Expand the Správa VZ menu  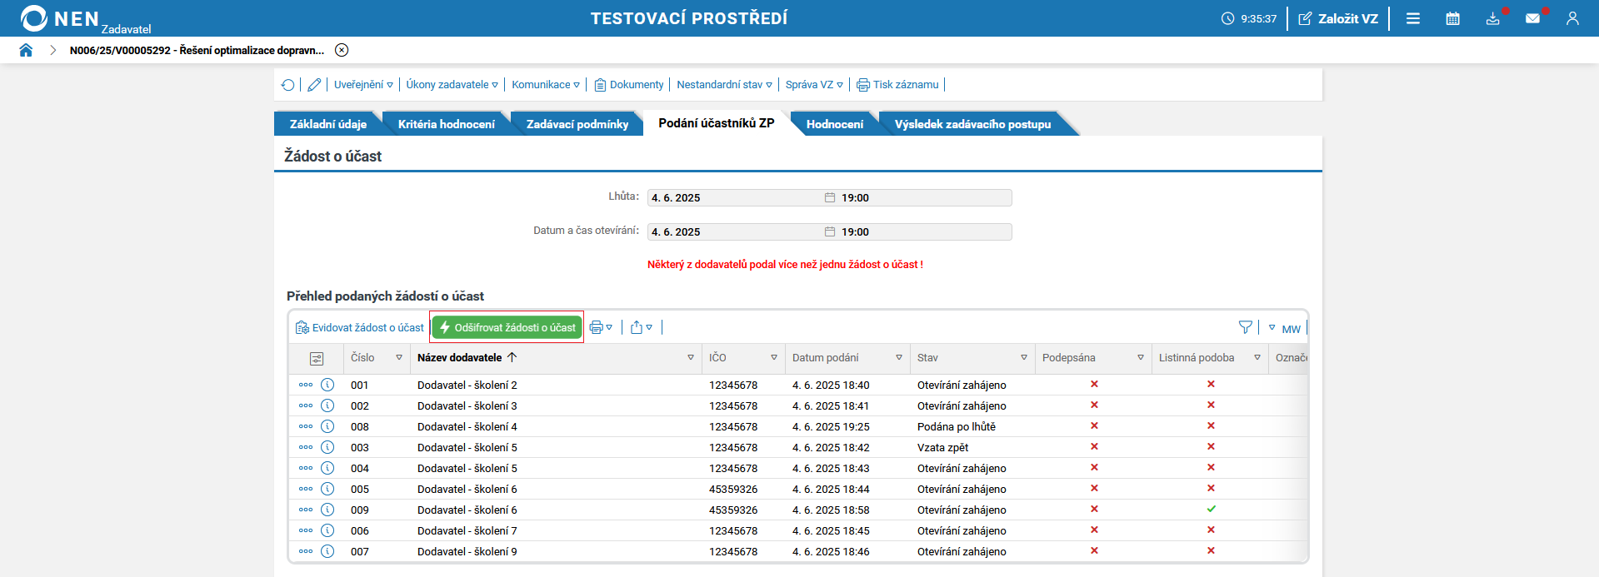click(x=814, y=85)
